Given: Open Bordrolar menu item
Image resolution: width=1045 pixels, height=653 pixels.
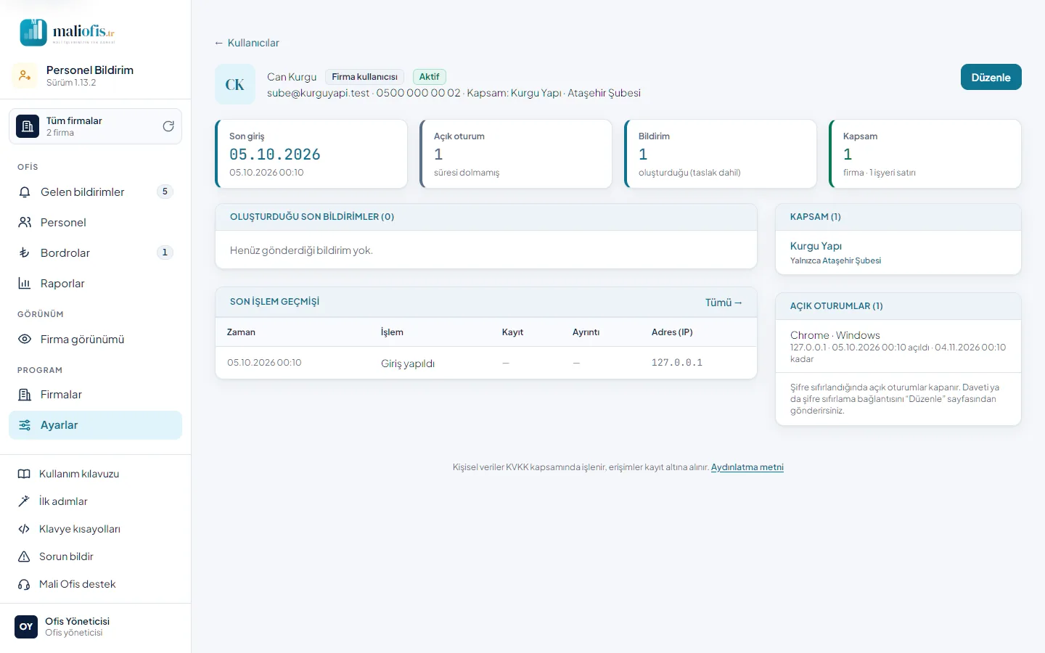Looking at the screenshot, I should (x=95, y=253).
